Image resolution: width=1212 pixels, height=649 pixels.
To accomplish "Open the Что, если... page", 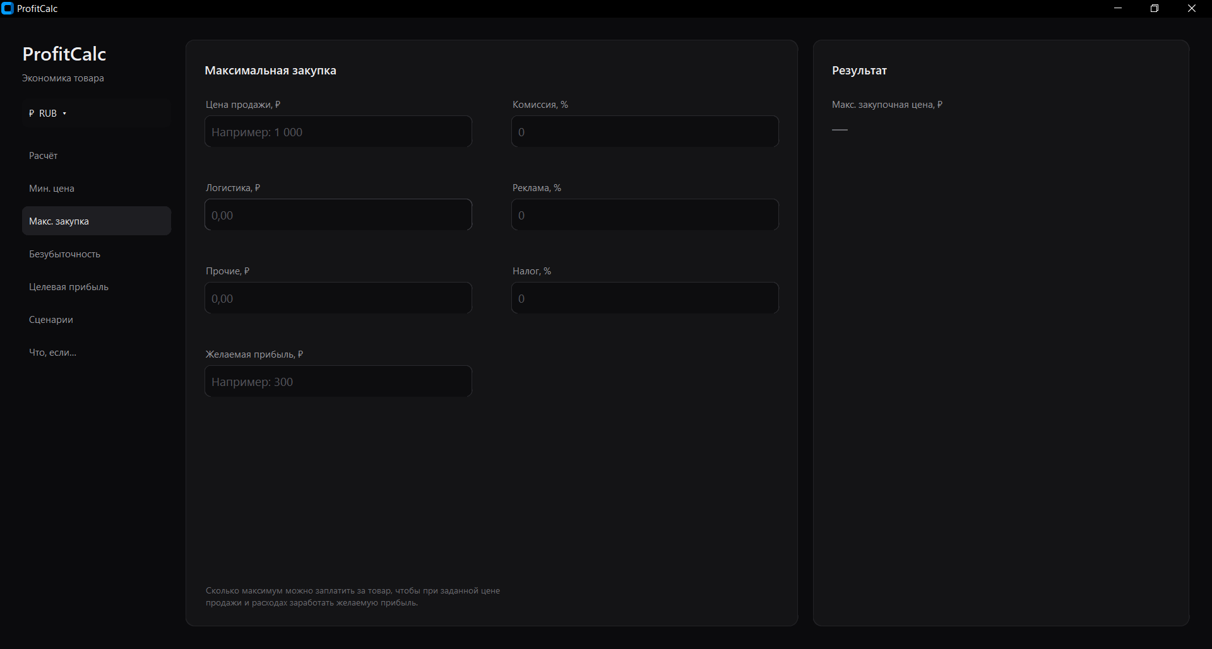I will [97, 353].
